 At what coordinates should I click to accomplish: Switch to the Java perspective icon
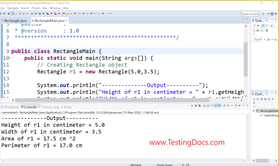click(x=272, y=14)
